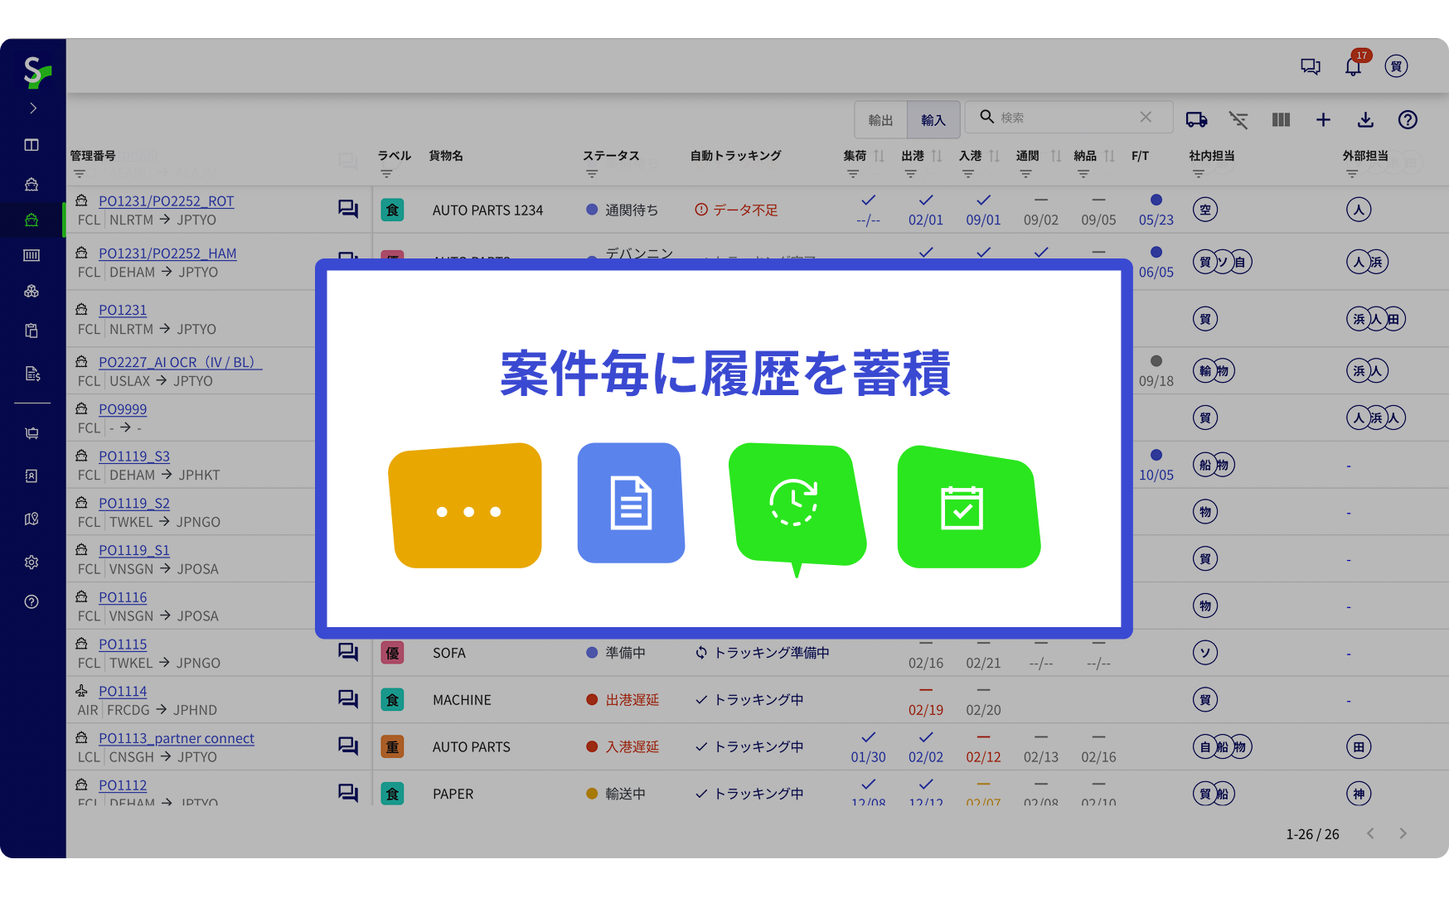The height and width of the screenshot is (898, 1449).
Task: Open the notifications bell with 17 badge
Action: [x=1353, y=67]
